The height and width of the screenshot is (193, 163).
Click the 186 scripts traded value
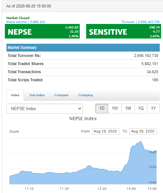155,80
